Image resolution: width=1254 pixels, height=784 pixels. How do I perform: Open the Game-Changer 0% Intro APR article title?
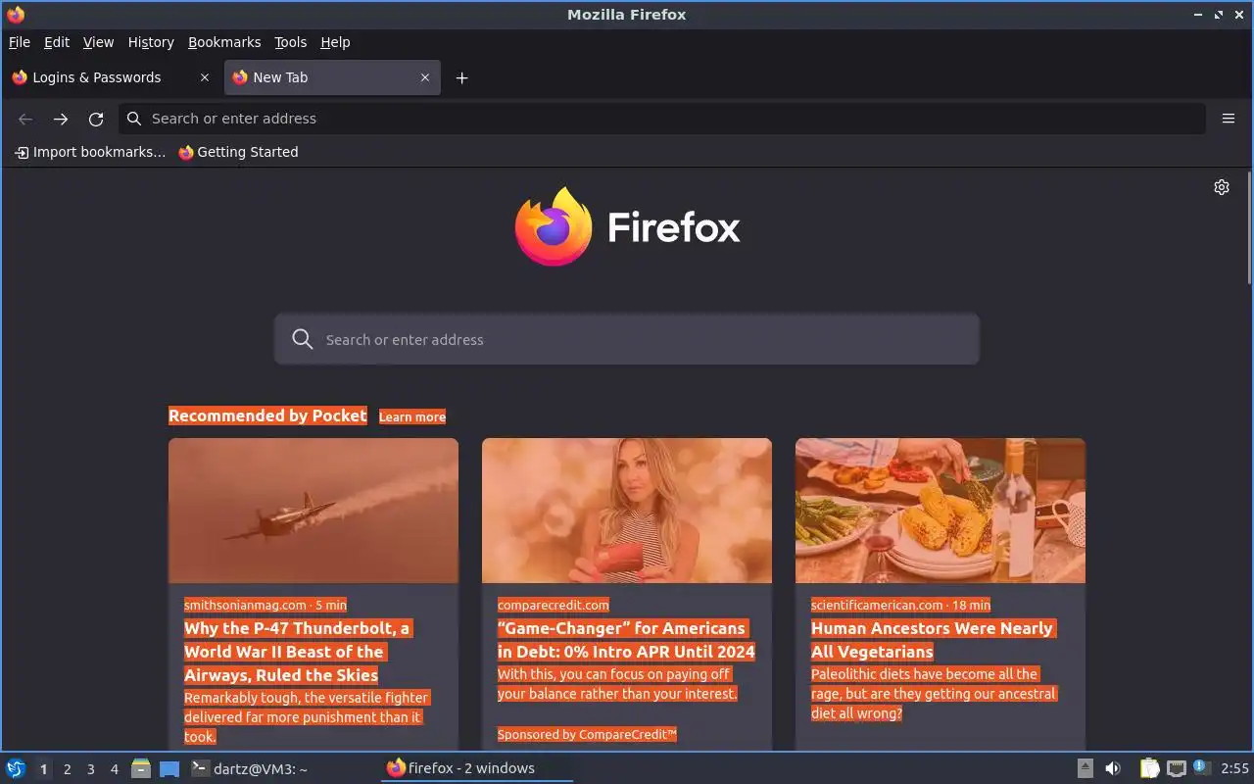pyautogui.click(x=626, y=640)
